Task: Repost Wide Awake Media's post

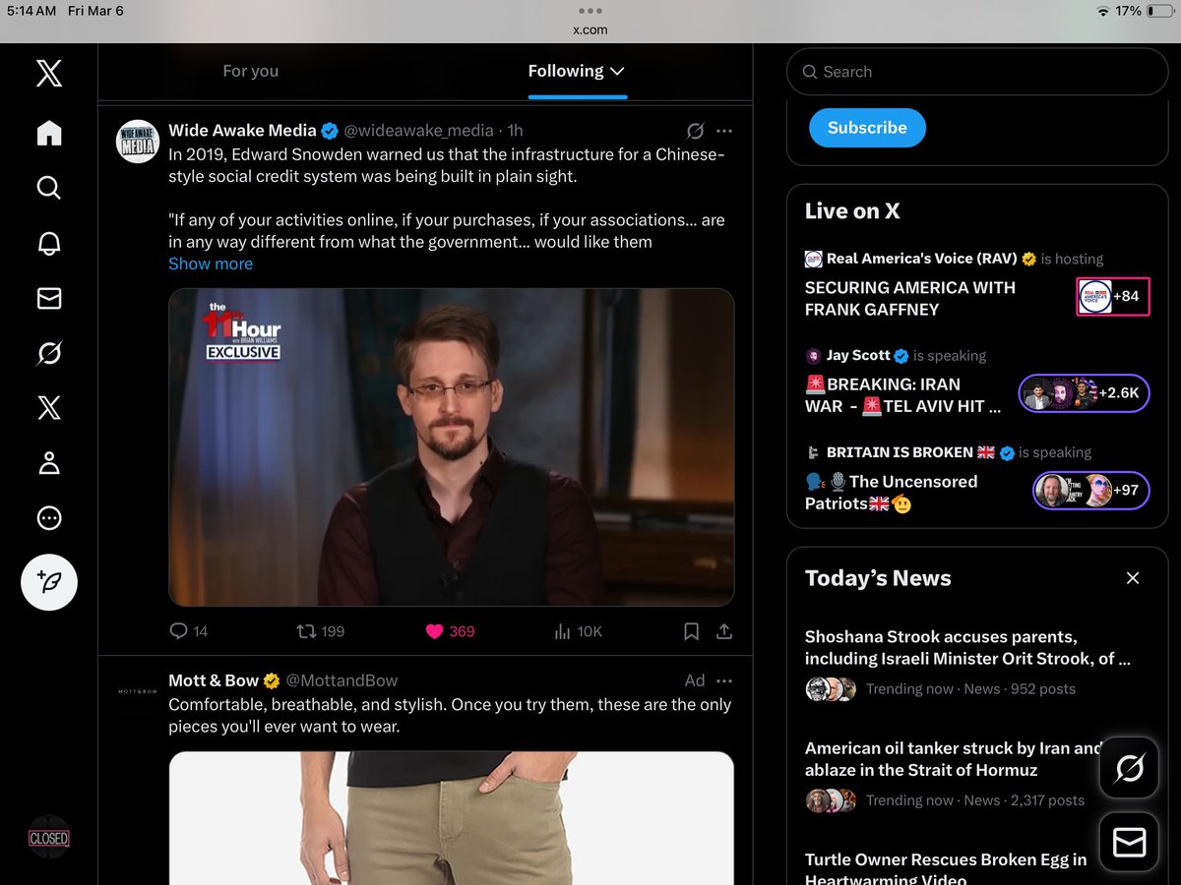Action: (x=305, y=631)
